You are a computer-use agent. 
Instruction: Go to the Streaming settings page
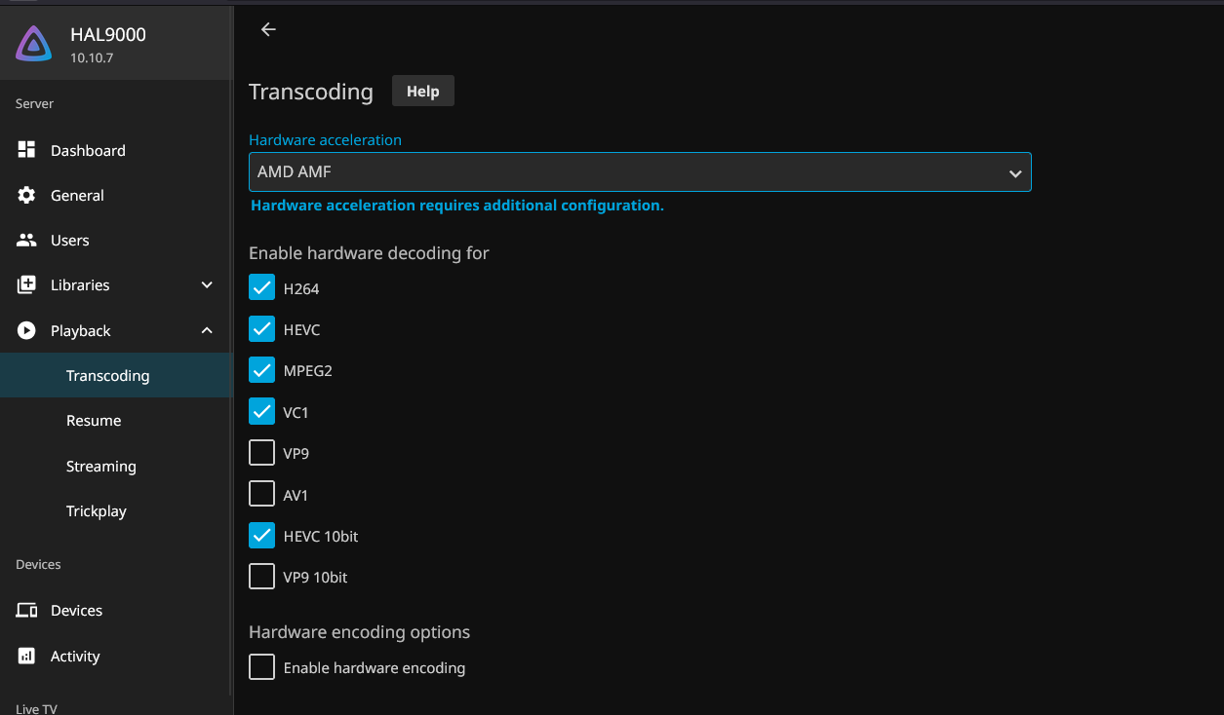coord(100,466)
